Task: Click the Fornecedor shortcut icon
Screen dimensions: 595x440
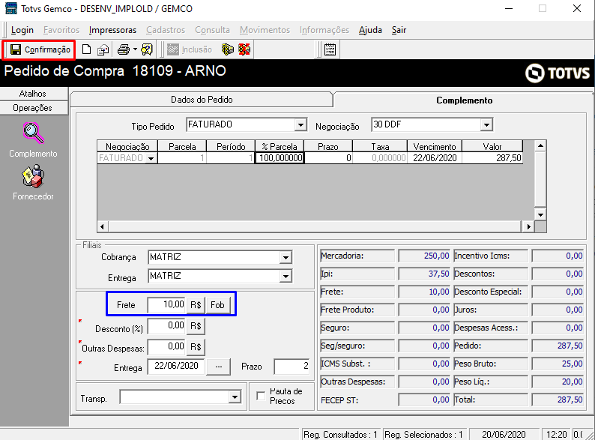Action: tap(34, 176)
